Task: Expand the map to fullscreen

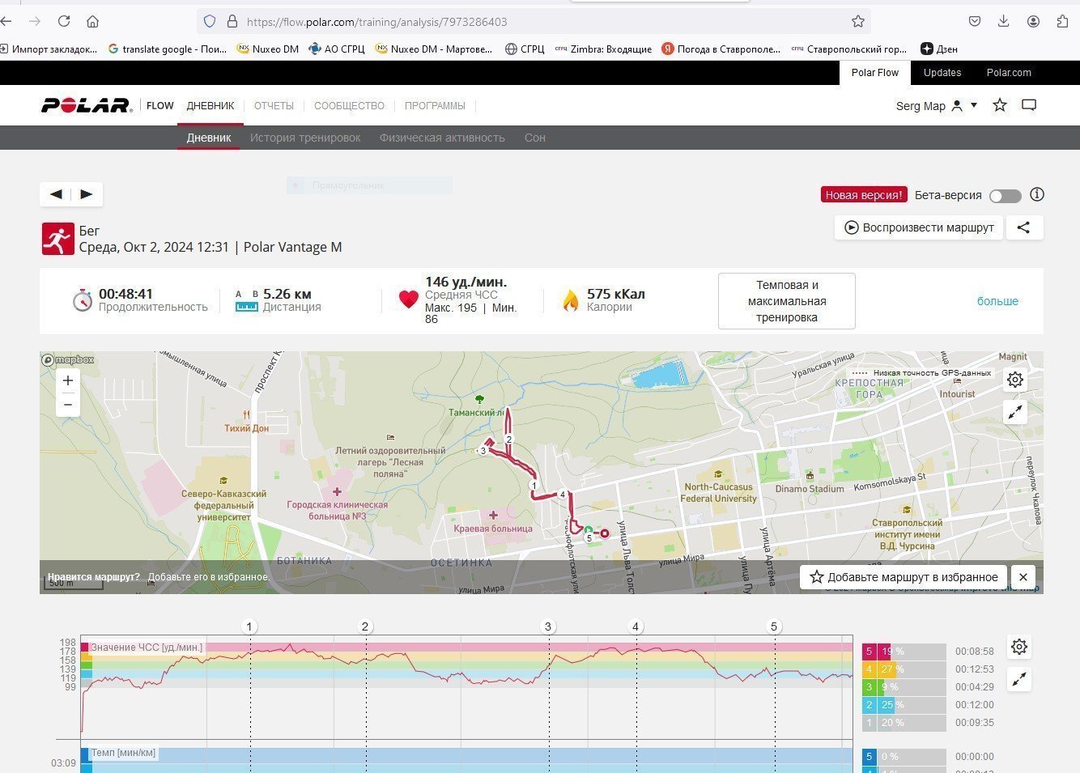Action: [x=1015, y=412]
